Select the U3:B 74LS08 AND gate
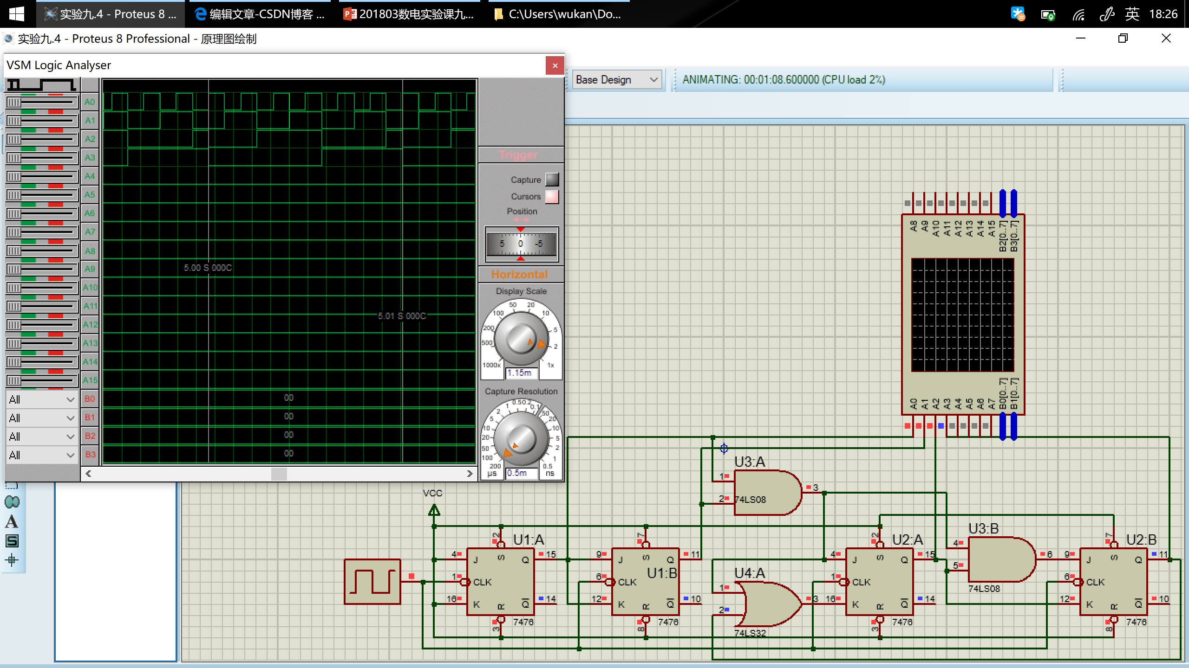The image size is (1189, 668). (x=1002, y=559)
